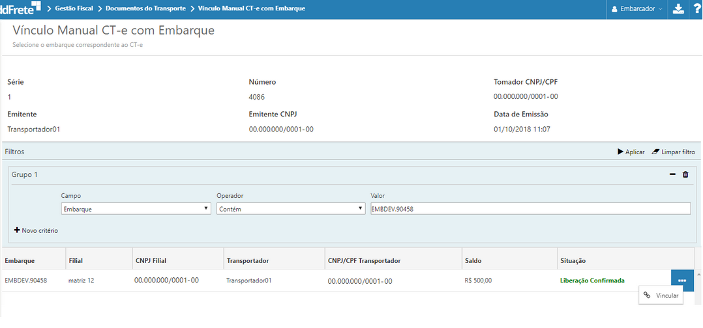This screenshot has width=703, height=328.
Task: Open help question mark icon
Action: tap(696, 9)
